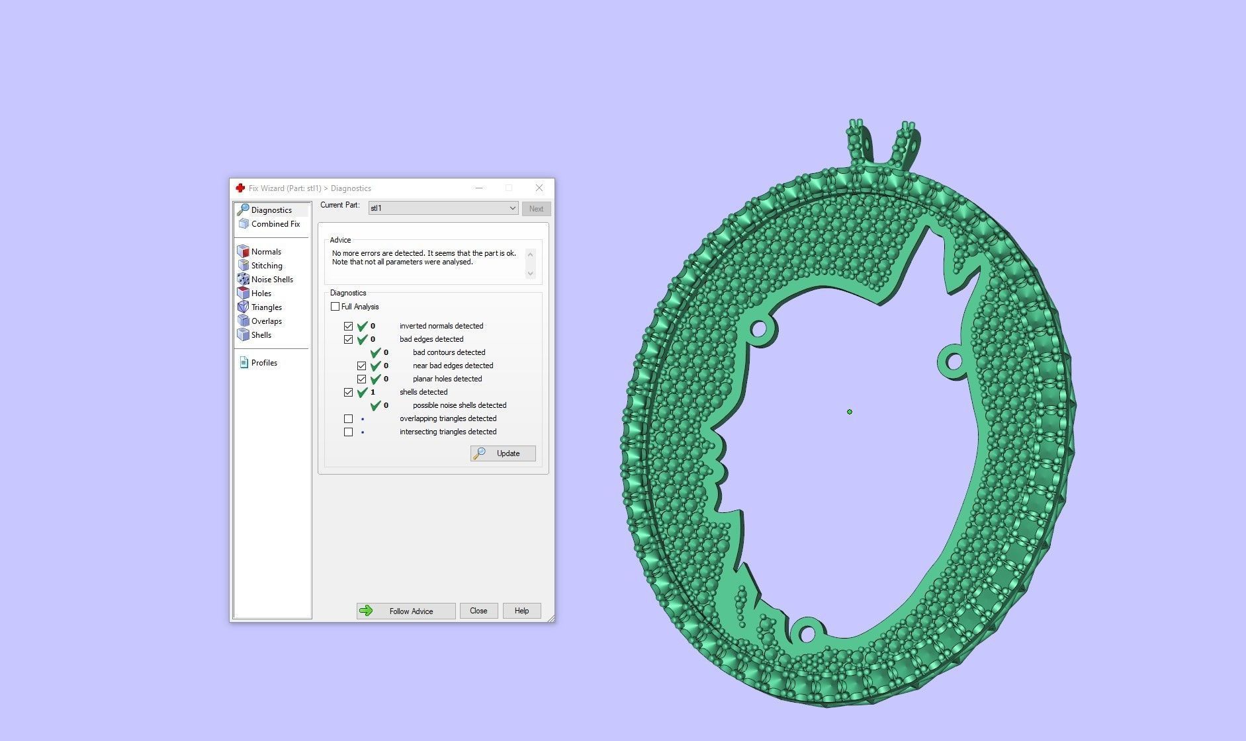Screen dimensions: 1246x741
Task: Uncheck bad edges detected checkbox
Action: 348,339
